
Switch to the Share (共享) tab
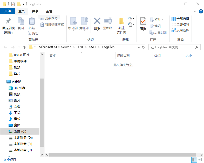pyautogui.click(x=35, y=11)
